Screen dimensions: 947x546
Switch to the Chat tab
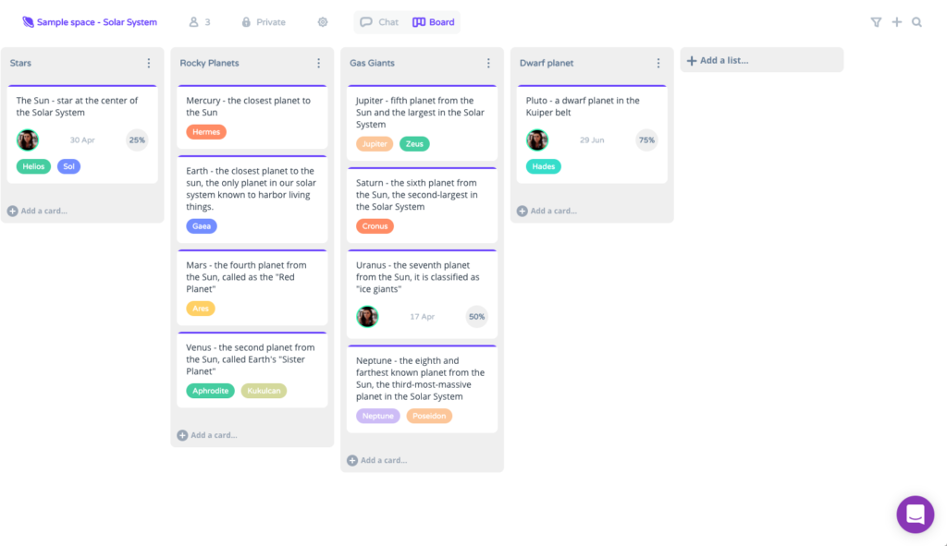point(379,21)
